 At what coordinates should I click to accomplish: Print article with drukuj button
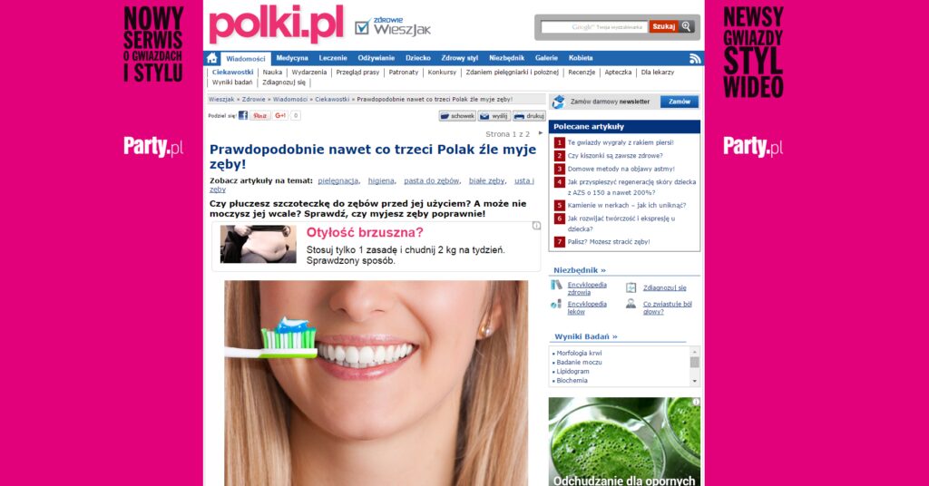pyautogui.click(x=529, y=116)
